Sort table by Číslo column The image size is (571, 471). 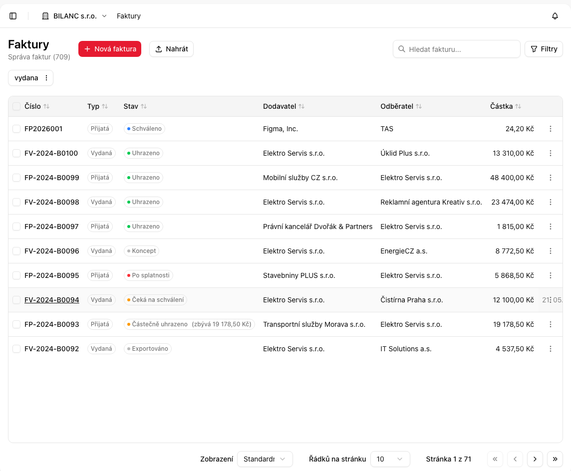pyautogui.click(x=37, y=106)
